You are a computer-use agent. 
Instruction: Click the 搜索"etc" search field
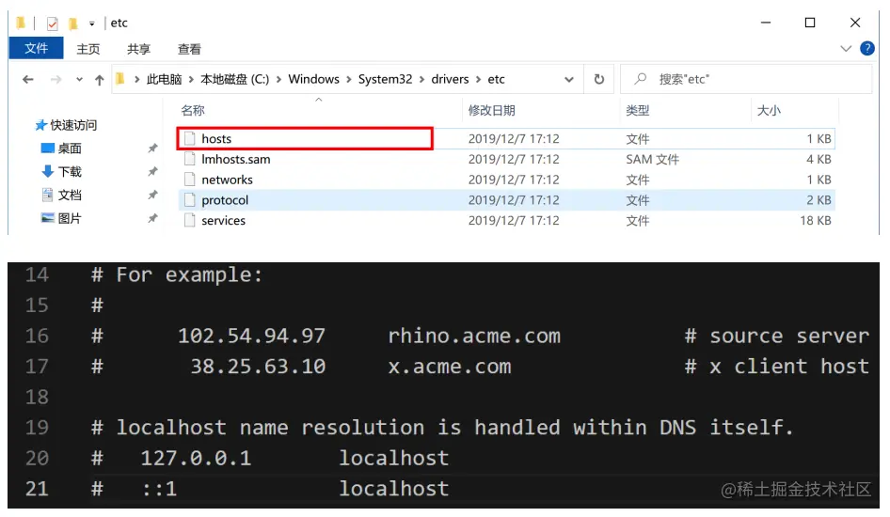746,79
